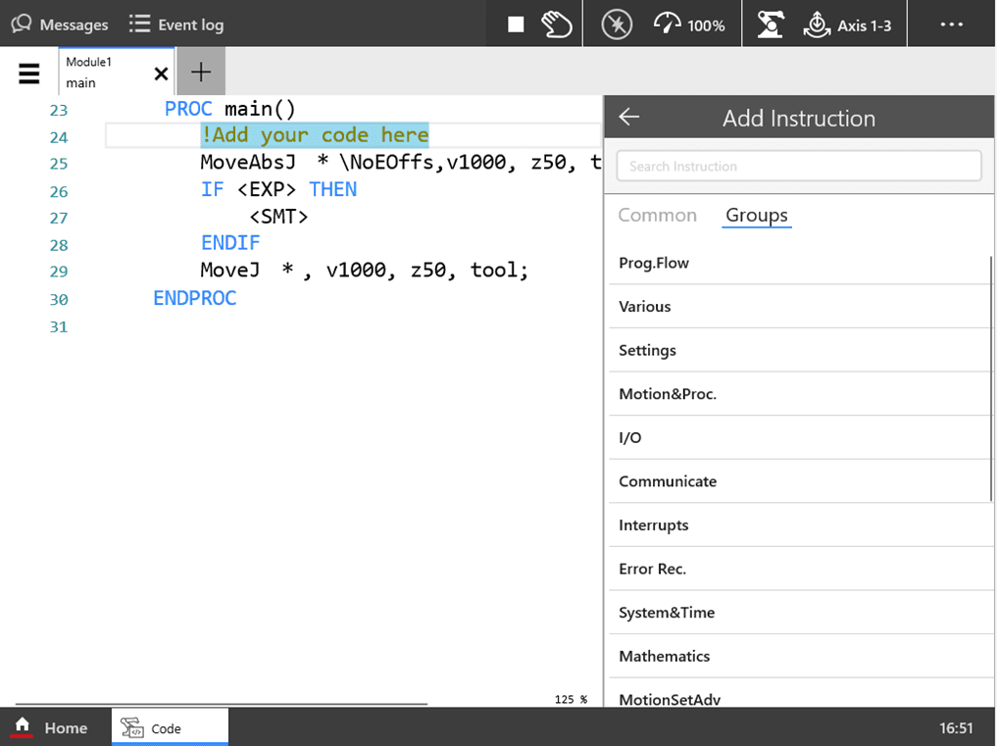The width and height of the screenshot is (997, 746).
Task: Tap the manual mode hand icon
Action: point(557,25)
